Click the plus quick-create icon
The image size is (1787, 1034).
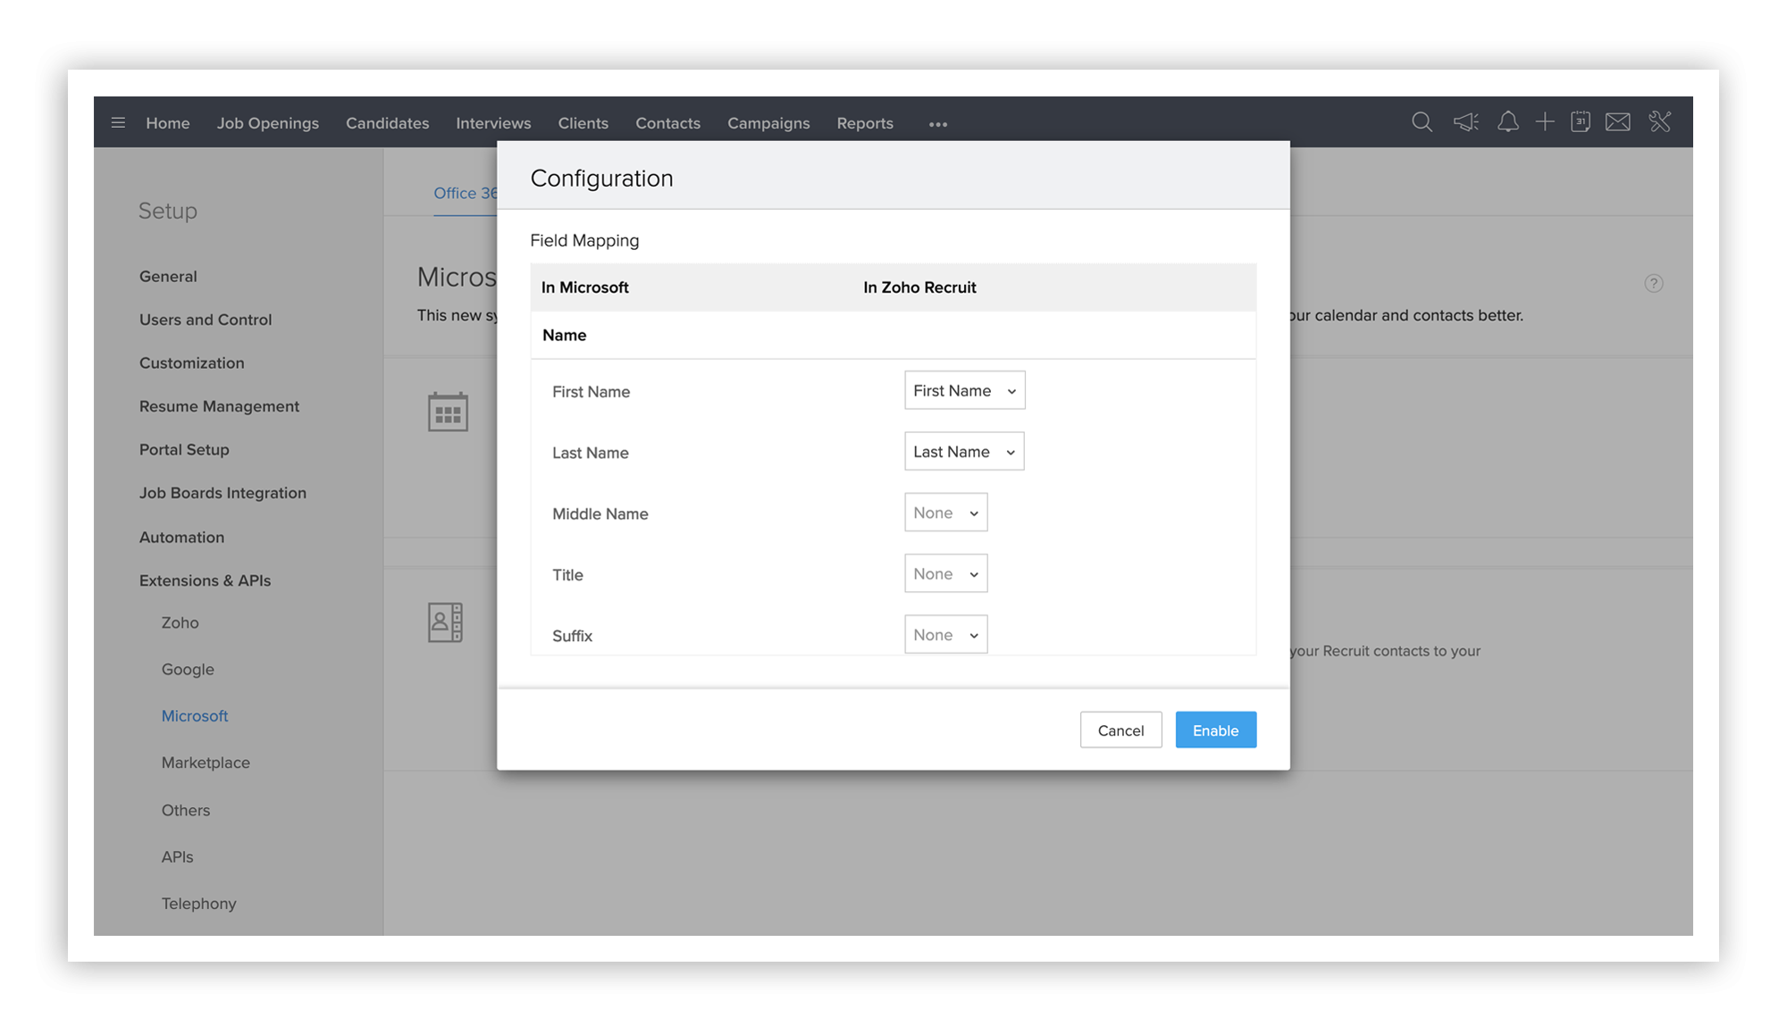tap(1545, 122)
